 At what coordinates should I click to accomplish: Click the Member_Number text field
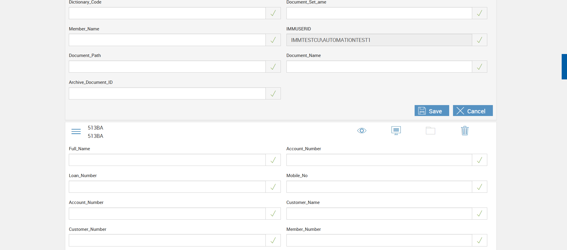coord(379,240)
